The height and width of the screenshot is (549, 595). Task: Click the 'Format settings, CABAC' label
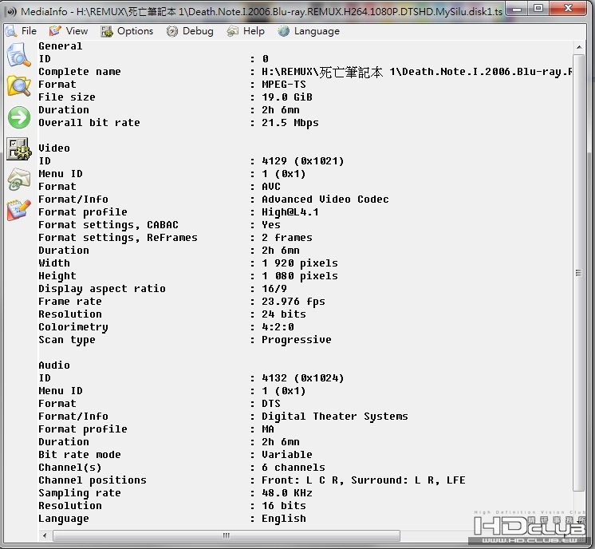[108, 225]
